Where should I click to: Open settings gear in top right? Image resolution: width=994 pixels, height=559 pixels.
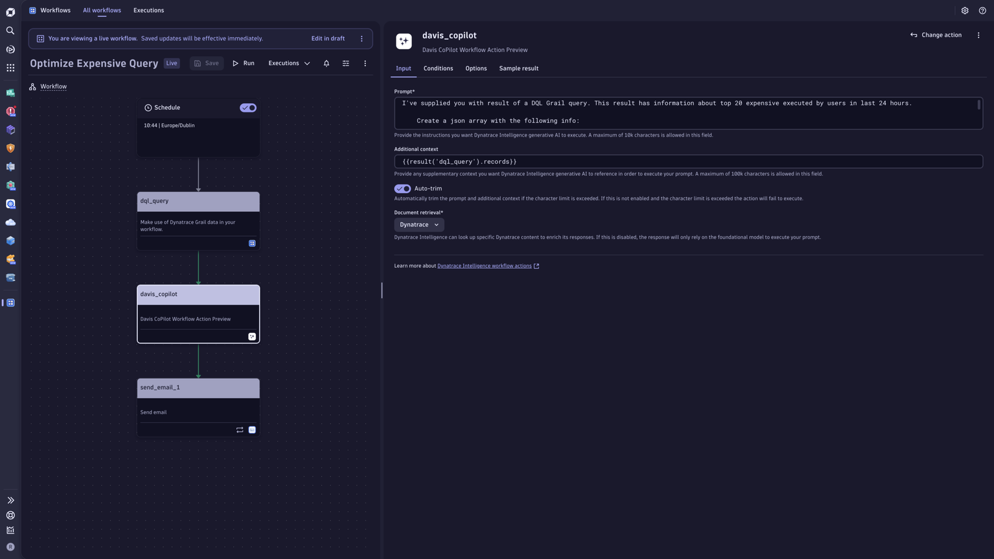(965, 11)
